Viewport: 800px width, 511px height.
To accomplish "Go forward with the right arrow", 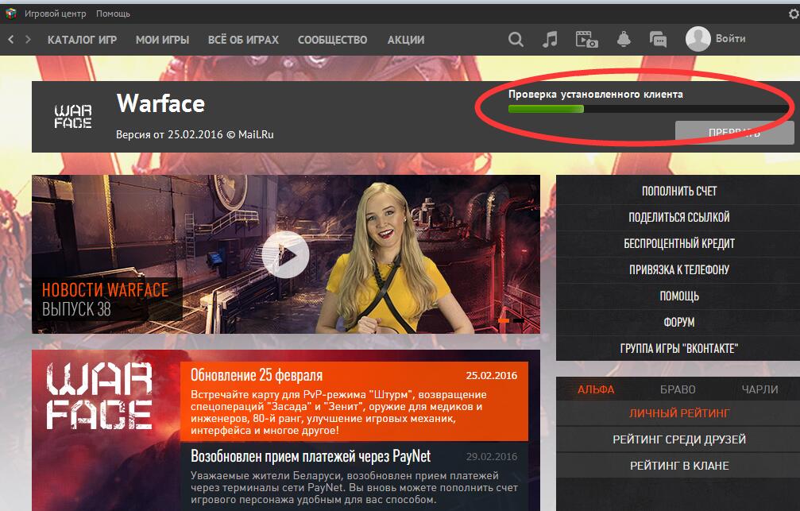I will [x=28, y=39].
